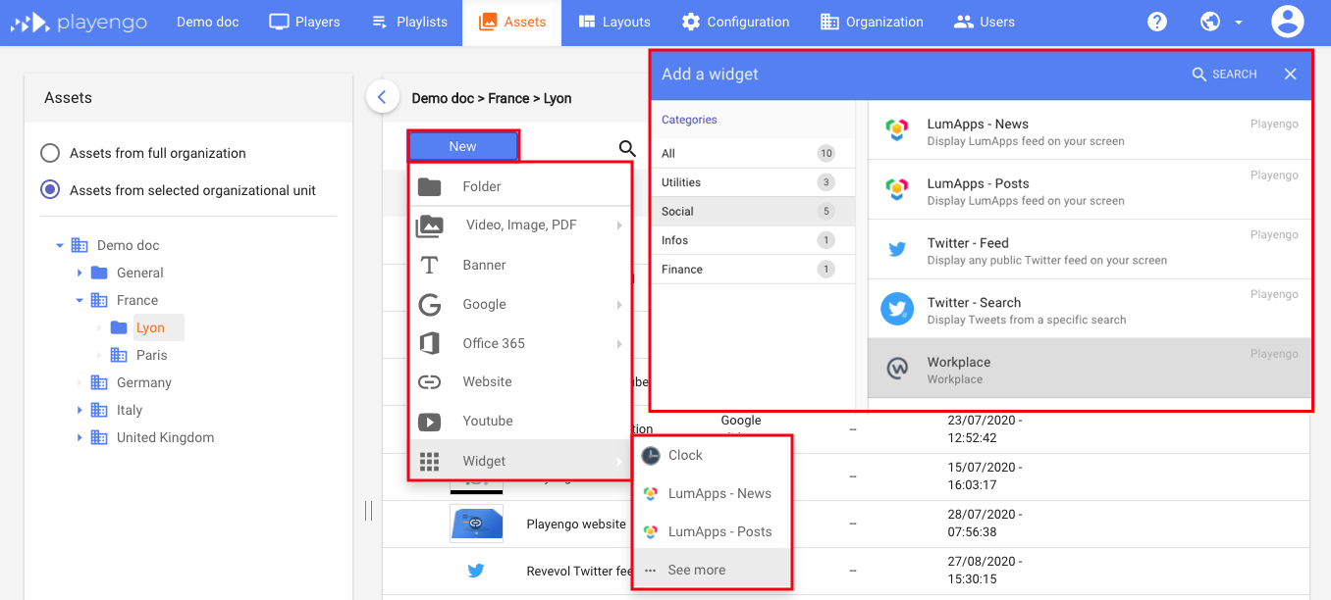Open the help question mark icon
Image resolution: width=1331 pixels, height=600 pixels.
coord(1157,22)
